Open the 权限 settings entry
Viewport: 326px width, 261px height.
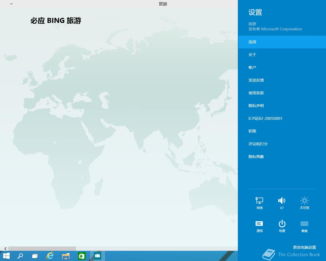point(282,131)
